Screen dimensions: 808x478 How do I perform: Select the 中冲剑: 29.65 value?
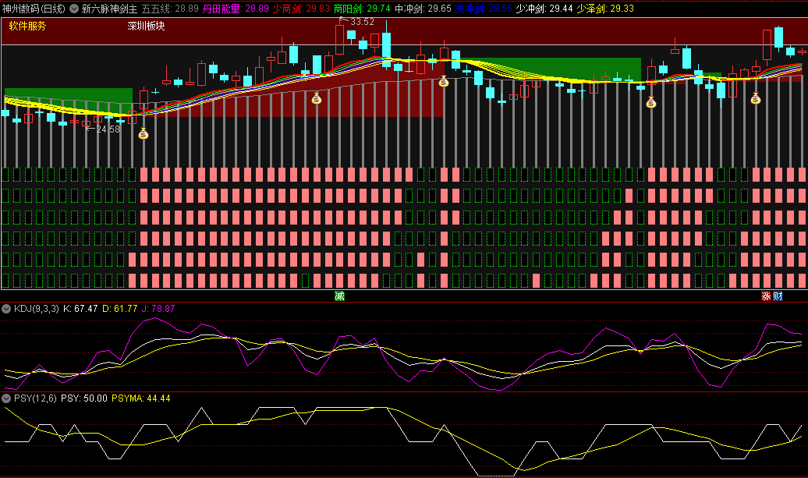click(423, 9)
